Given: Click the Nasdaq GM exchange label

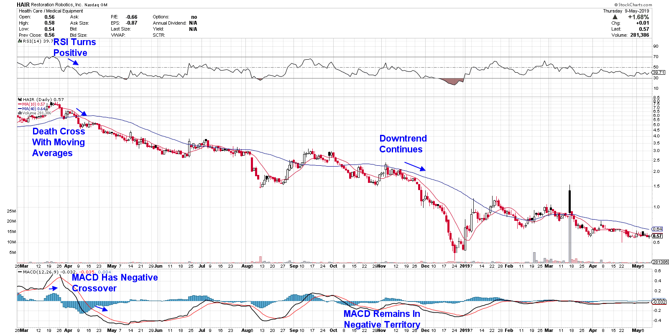Looking at the screenshot, I should pos(96,5).
